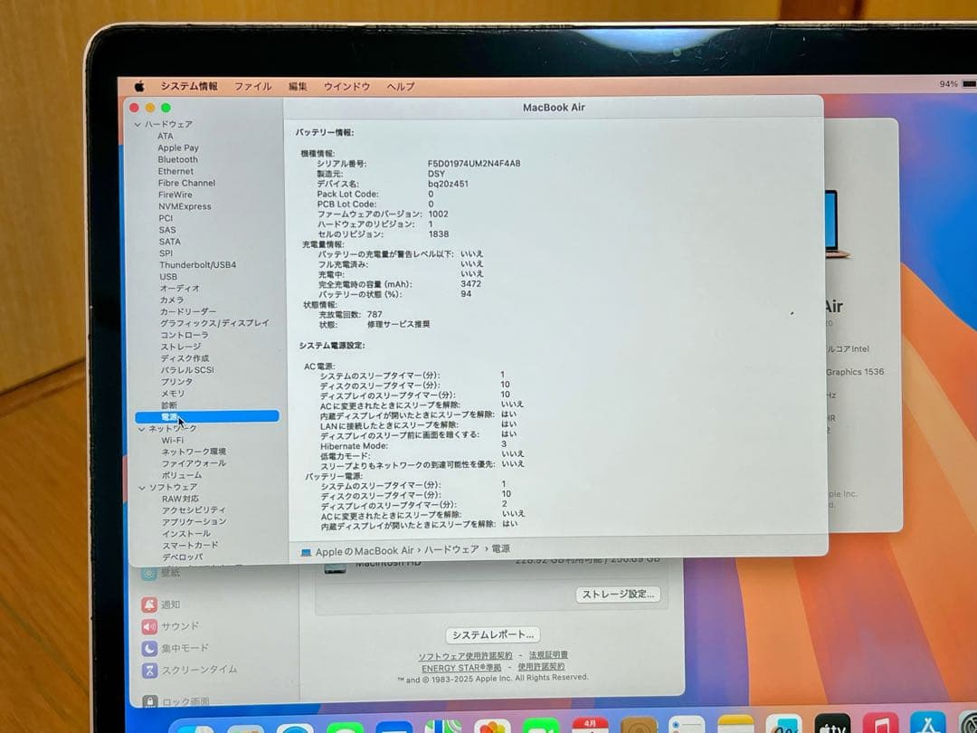Select プリンタ in the sidebar
This screenshot has width=977, height=733.
pyautogui.click(x=177, y=382)
